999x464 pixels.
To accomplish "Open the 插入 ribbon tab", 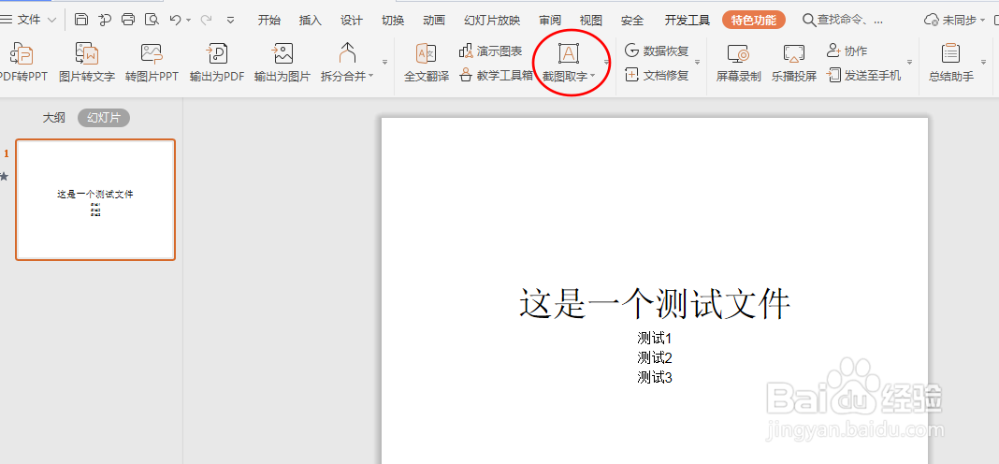I will tap(311, 21).
